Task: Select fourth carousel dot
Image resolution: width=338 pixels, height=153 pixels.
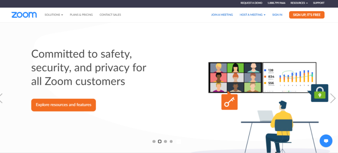Action: (171, 141)
